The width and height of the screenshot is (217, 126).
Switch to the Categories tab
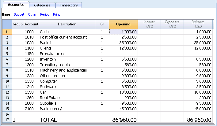pos(42,5)
